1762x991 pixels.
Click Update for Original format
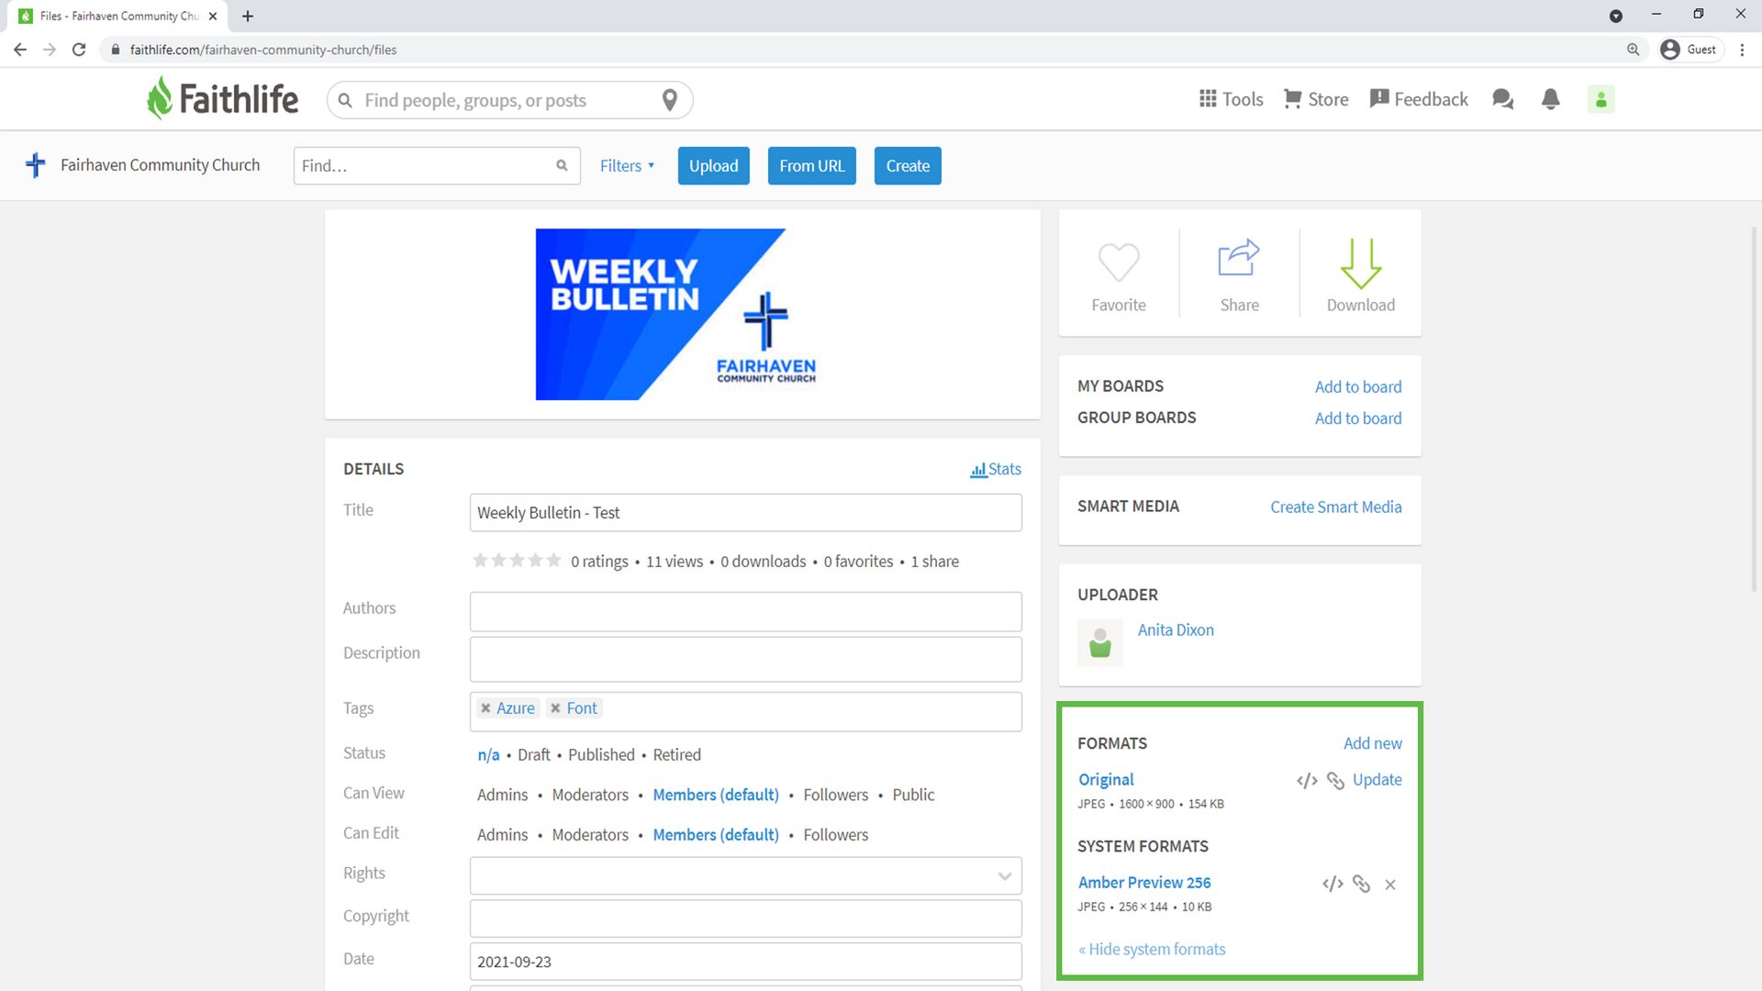pos(1377,779)
